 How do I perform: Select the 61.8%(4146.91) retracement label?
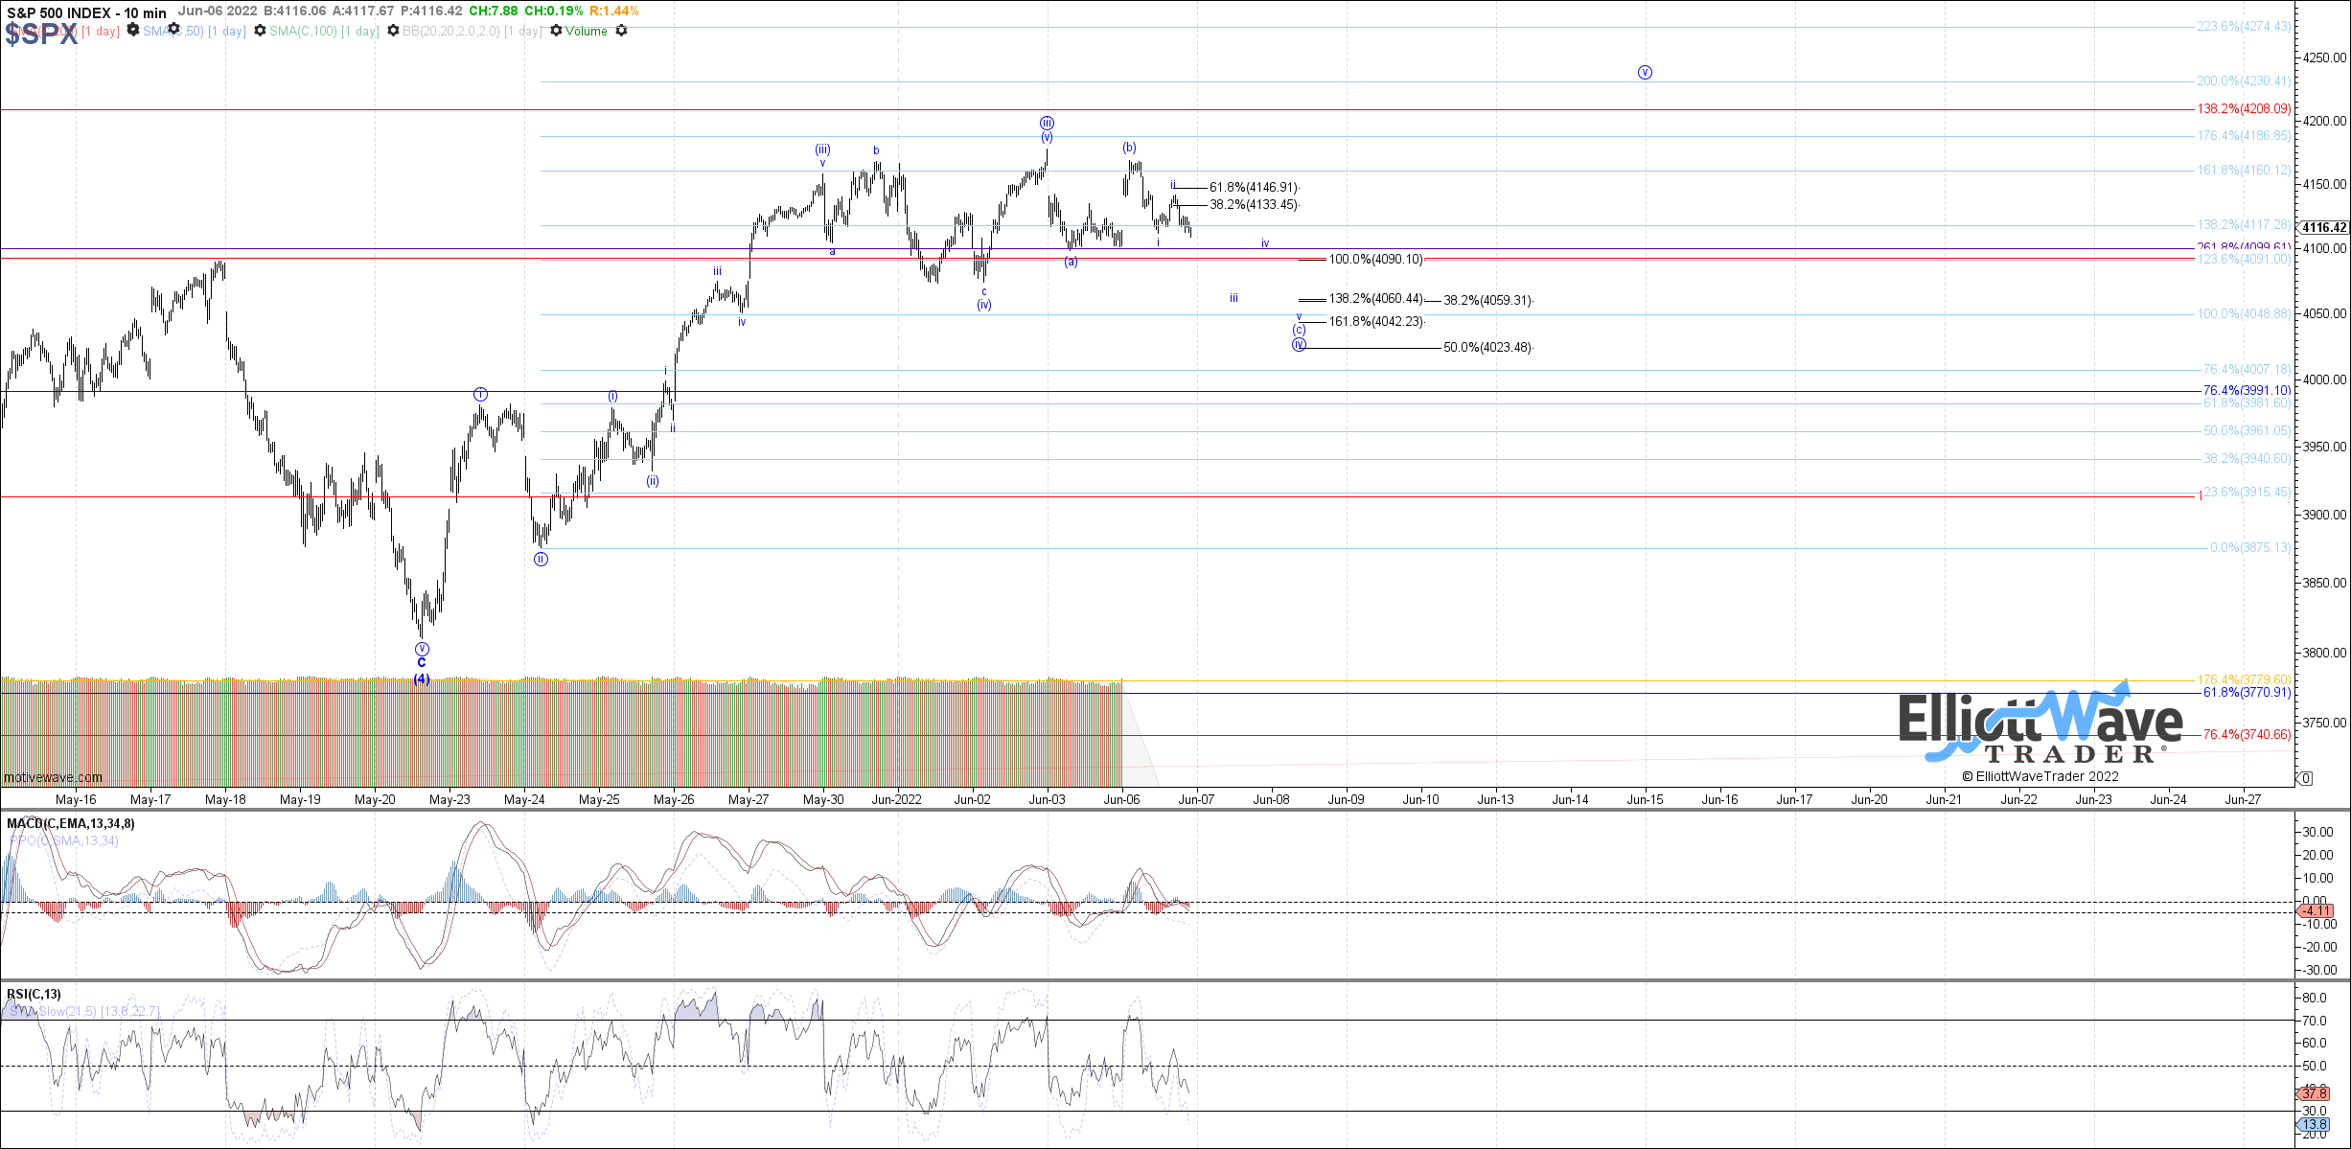click(x=1254, y=188)
